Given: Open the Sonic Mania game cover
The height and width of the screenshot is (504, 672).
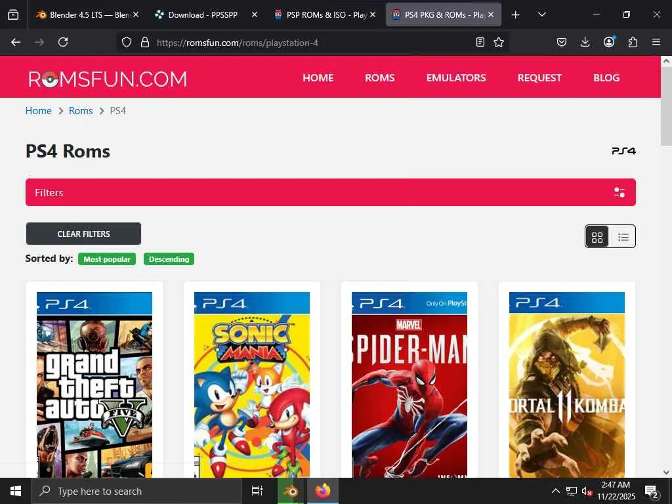Looking at the screenshot, I should (x=252, y=385).
